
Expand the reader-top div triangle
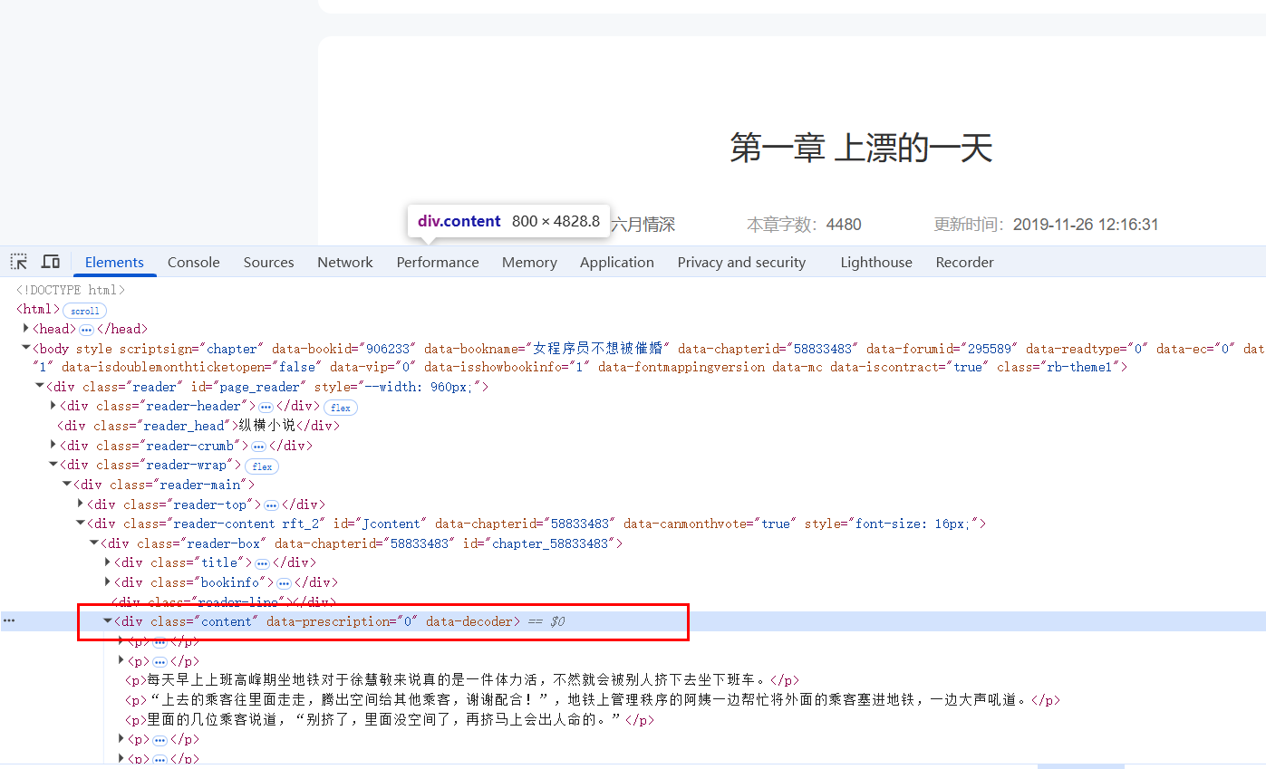tap(81, 504)
